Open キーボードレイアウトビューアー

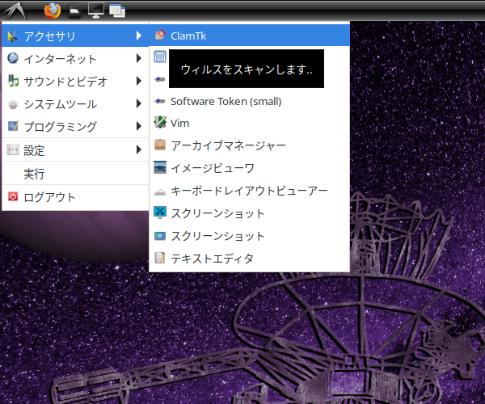click(x=249, y=191)
